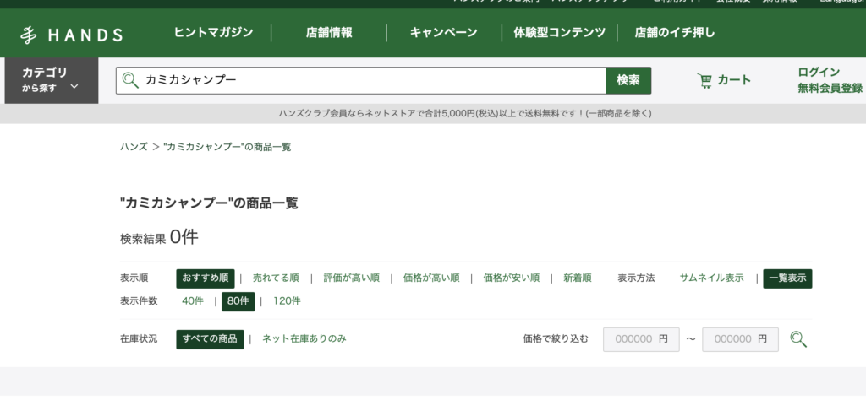Click the HANDS logo

(72, 35)
